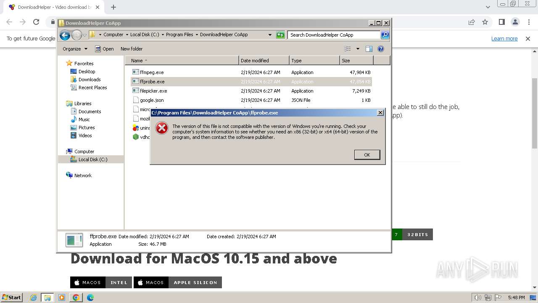This screenshot has height=303, width=538.
Task: Bookmark this page with the star icon
Action: (x=485, y=22)
